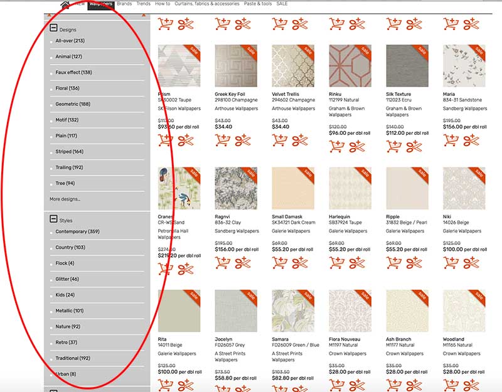Add Maria Sandstone wallpaper to cart

(x=451, y=140)
